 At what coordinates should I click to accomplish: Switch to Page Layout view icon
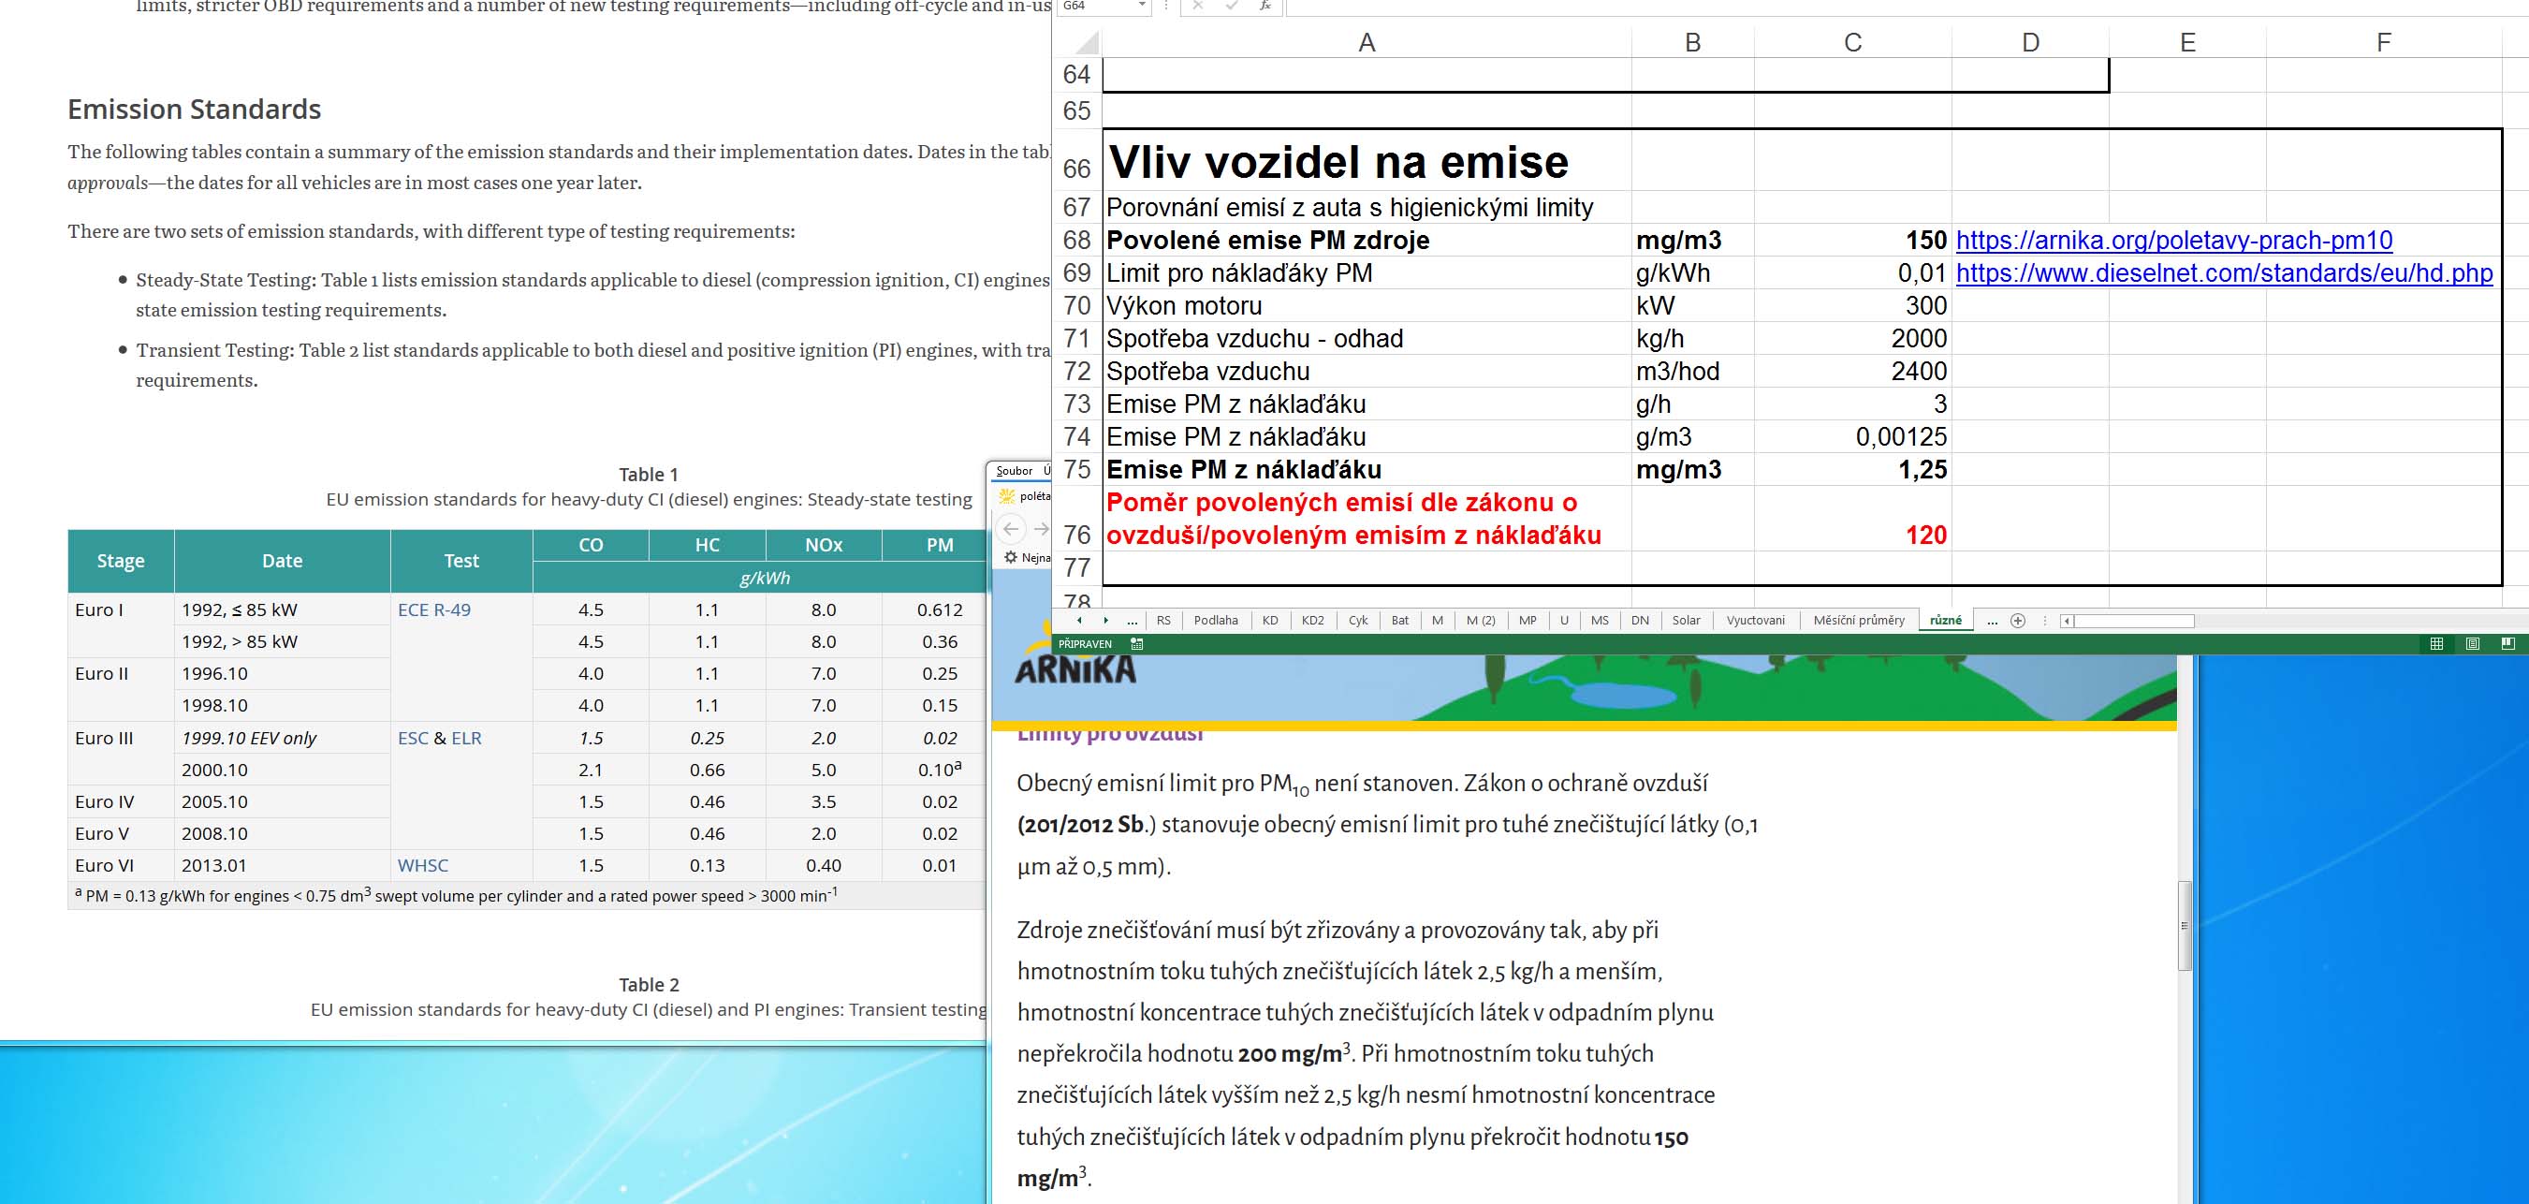point(2472,643)
